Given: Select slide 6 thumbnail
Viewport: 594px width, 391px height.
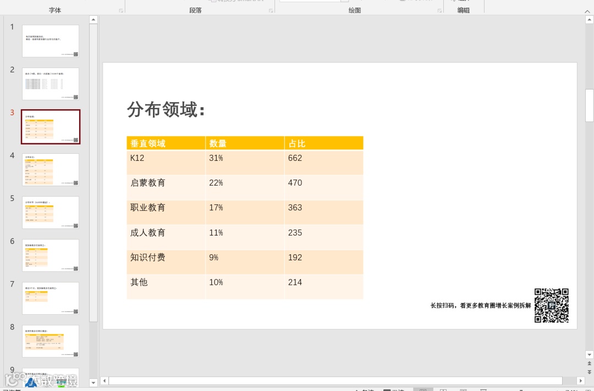Looking at the screenshot, I should click(x=51, y=255).
